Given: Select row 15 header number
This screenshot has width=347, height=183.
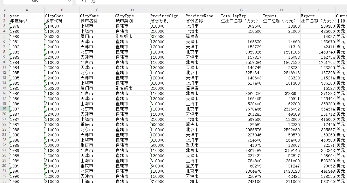Looking at the screenshot, I should 4,88.
